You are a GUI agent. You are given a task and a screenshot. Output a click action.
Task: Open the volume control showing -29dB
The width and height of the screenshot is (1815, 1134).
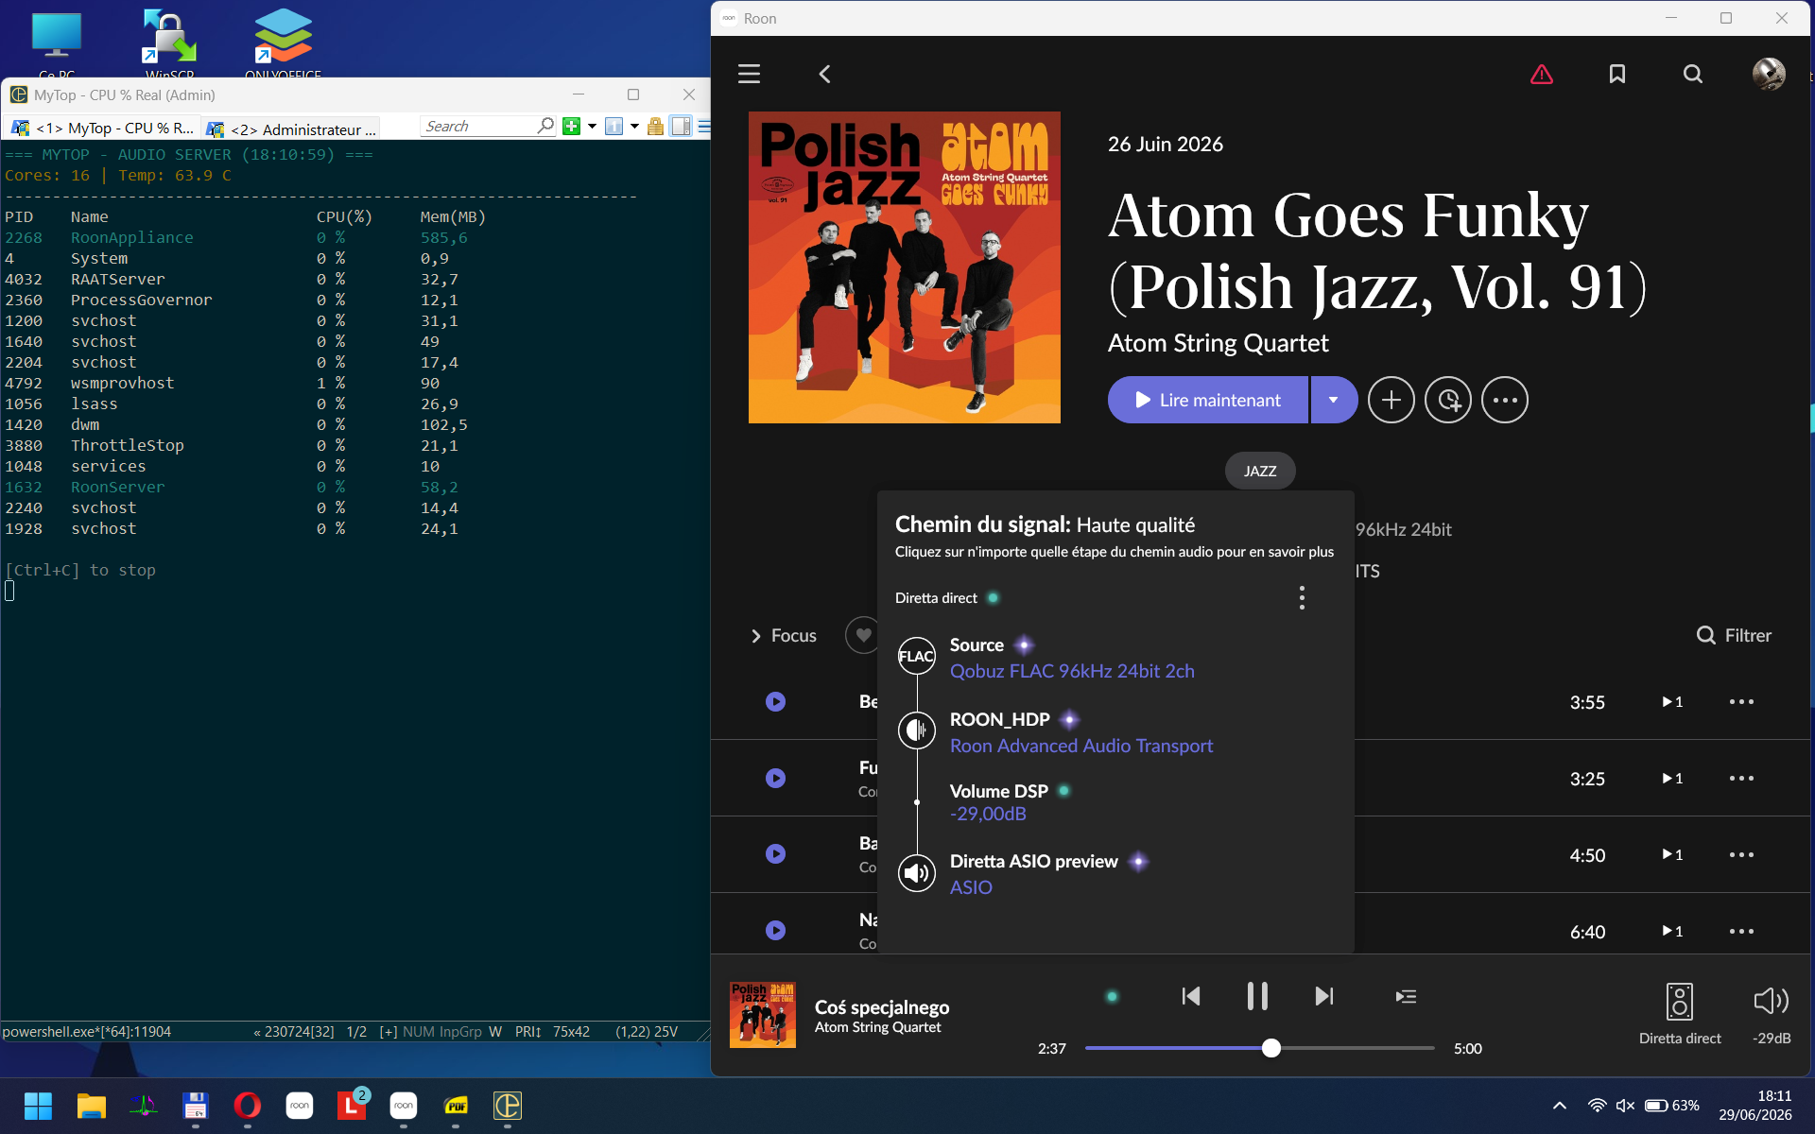[1772, 1013]
